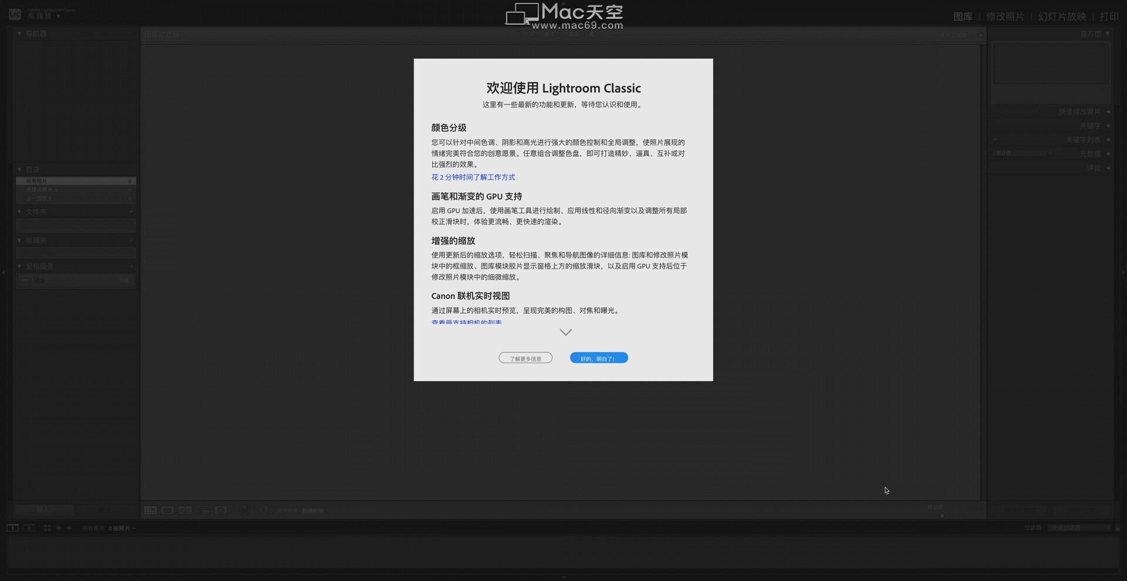
Task: Toggle the filmstrip filter switch
Action: tap(1118, 528)
